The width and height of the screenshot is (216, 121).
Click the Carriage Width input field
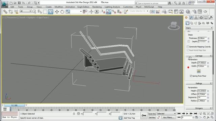tap(202, 66)
